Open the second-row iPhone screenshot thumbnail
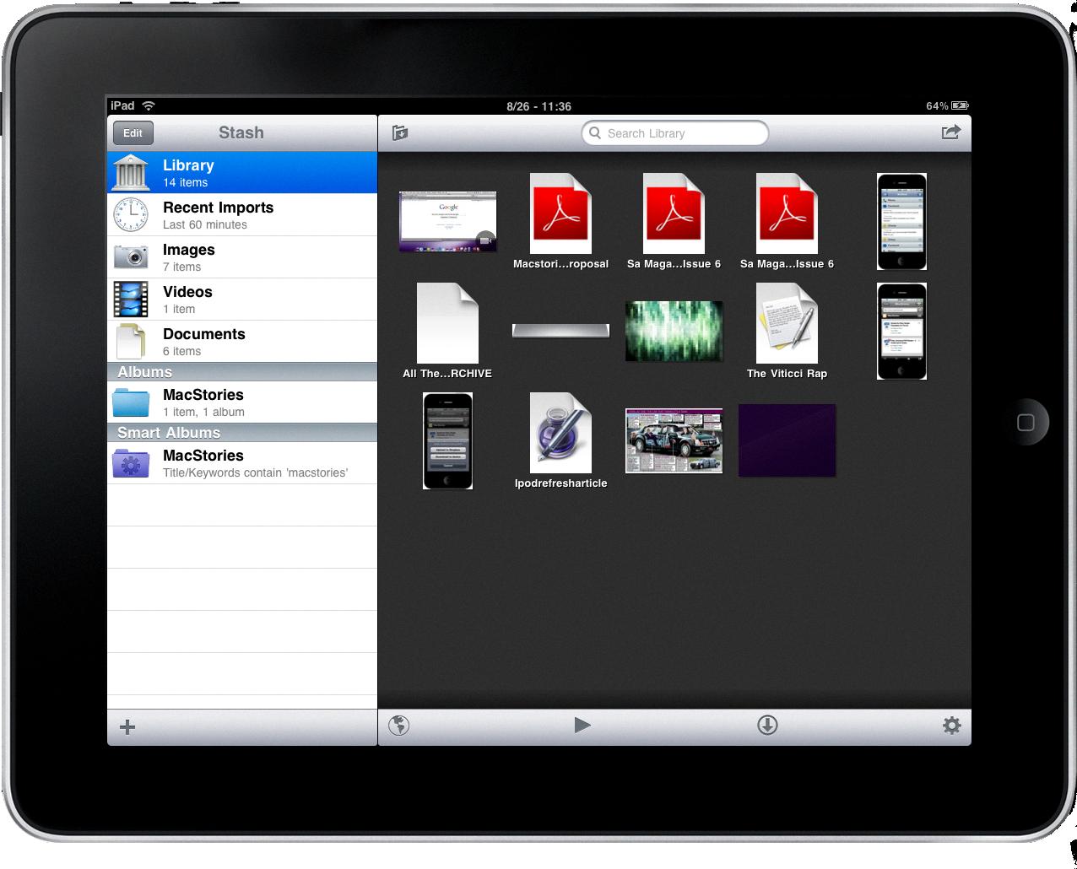 tap(901, 332)
